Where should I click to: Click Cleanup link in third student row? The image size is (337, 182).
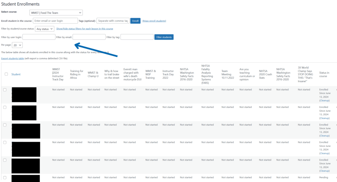tap(324, 136)
